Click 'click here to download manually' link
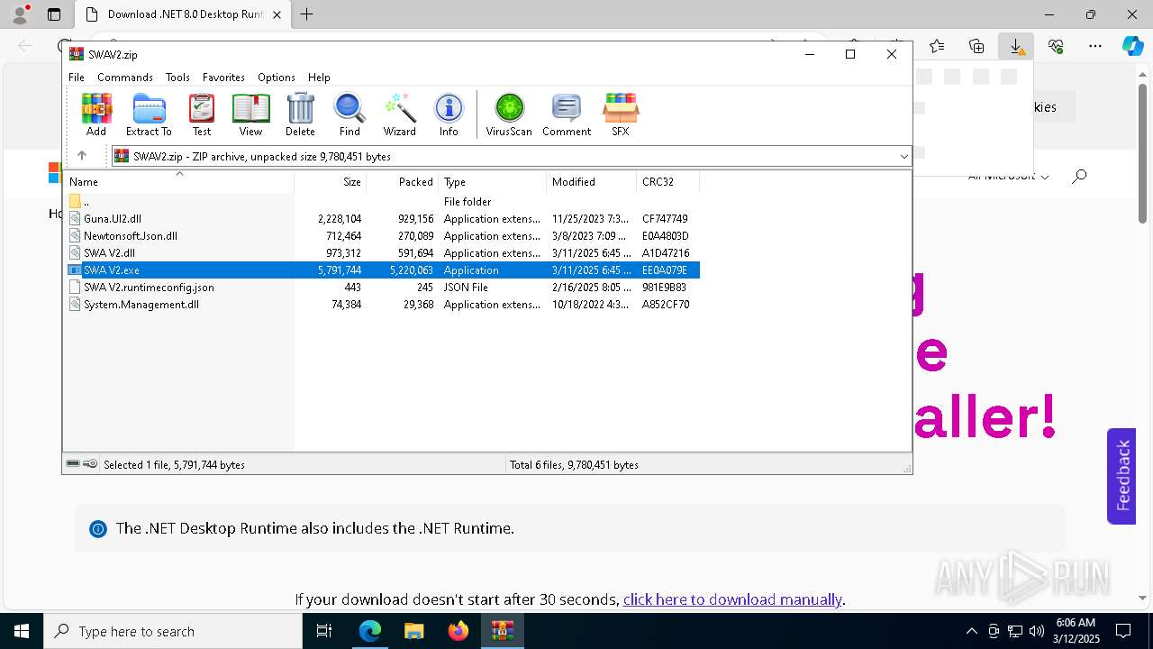This screenshot has width=1153, height=649. point(732,599)
